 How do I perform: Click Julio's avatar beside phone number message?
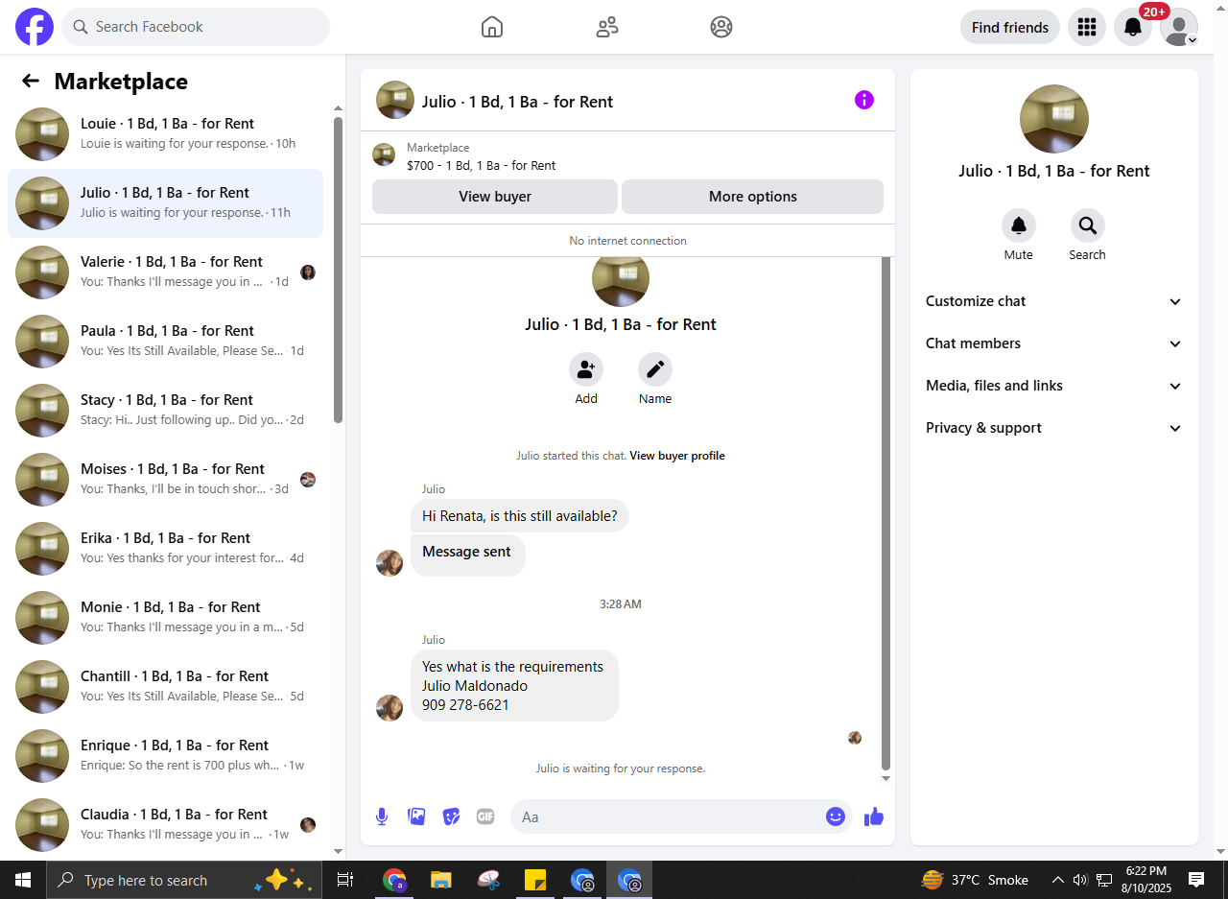(x=390, y=708)
